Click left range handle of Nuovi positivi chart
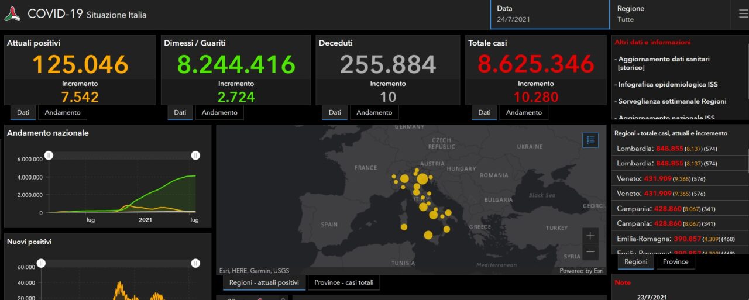The width and height of the screenshot is (749, 300). (x=42, y=263)
